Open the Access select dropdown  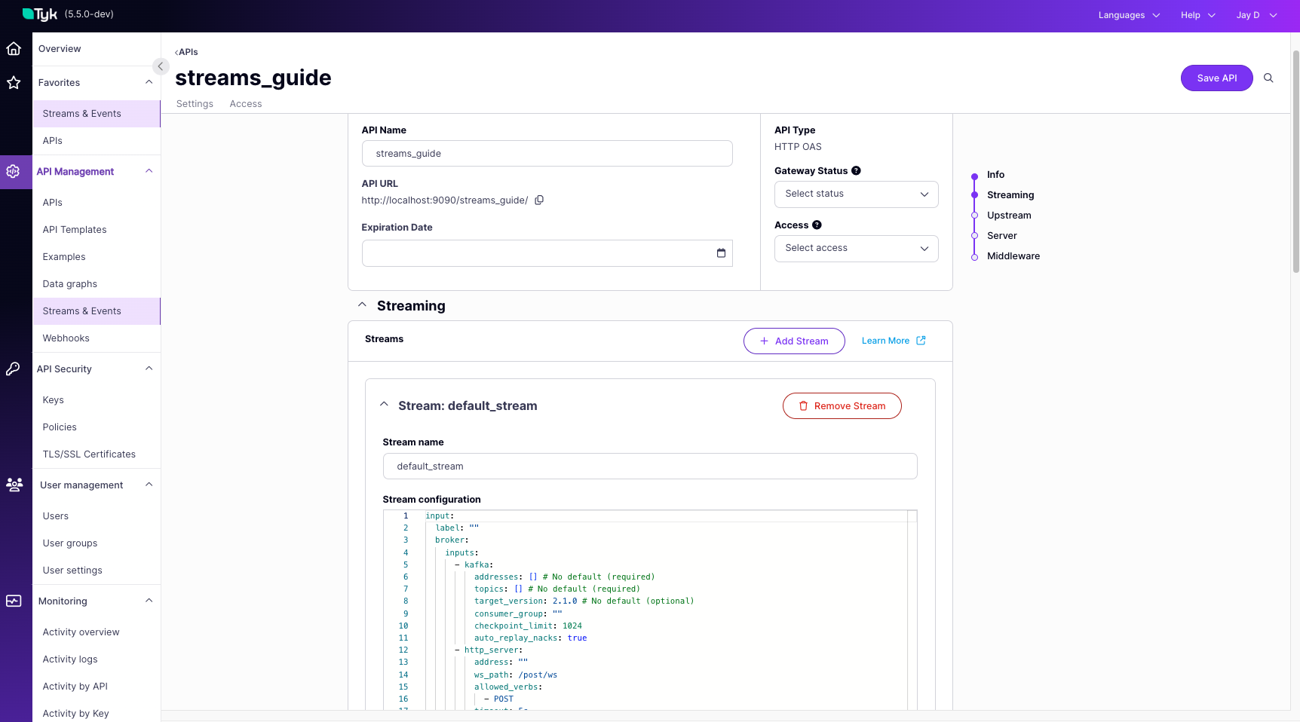(856, 249)
